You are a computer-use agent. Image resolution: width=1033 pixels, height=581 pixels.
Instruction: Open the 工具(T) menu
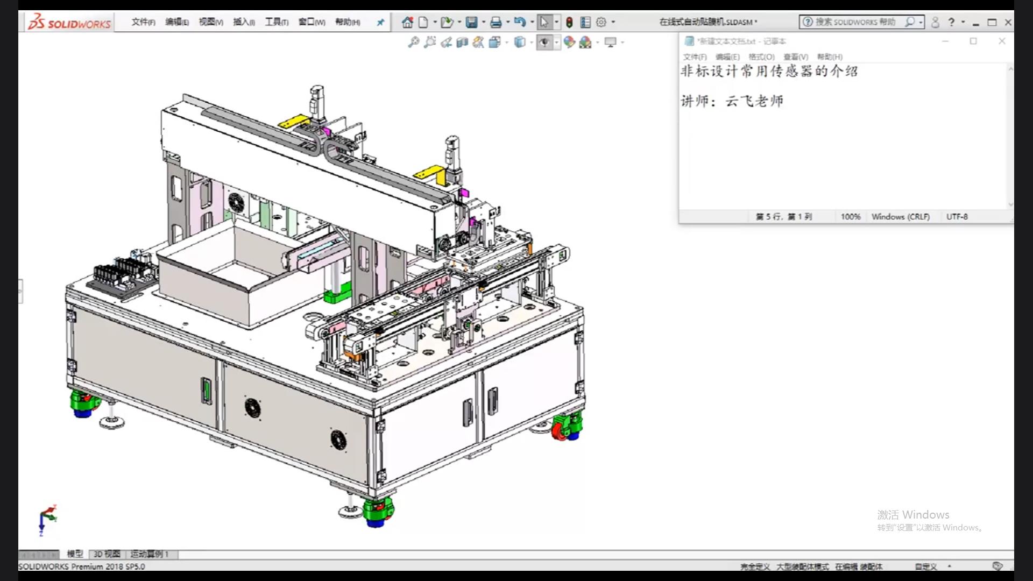tap(277, 22)
